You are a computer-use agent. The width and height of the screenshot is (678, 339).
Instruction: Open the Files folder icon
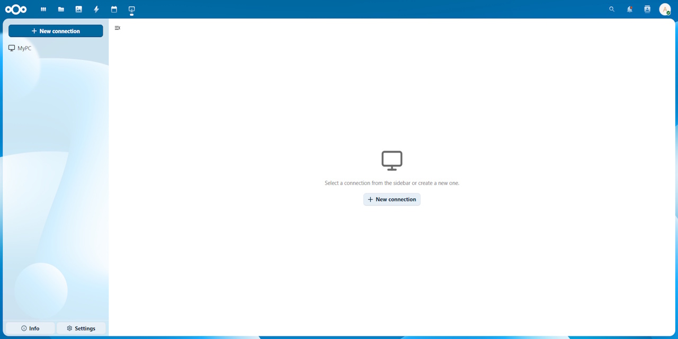61,10
